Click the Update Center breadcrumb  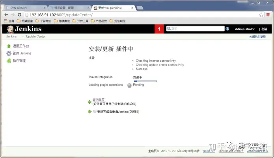tap(35, 37)
